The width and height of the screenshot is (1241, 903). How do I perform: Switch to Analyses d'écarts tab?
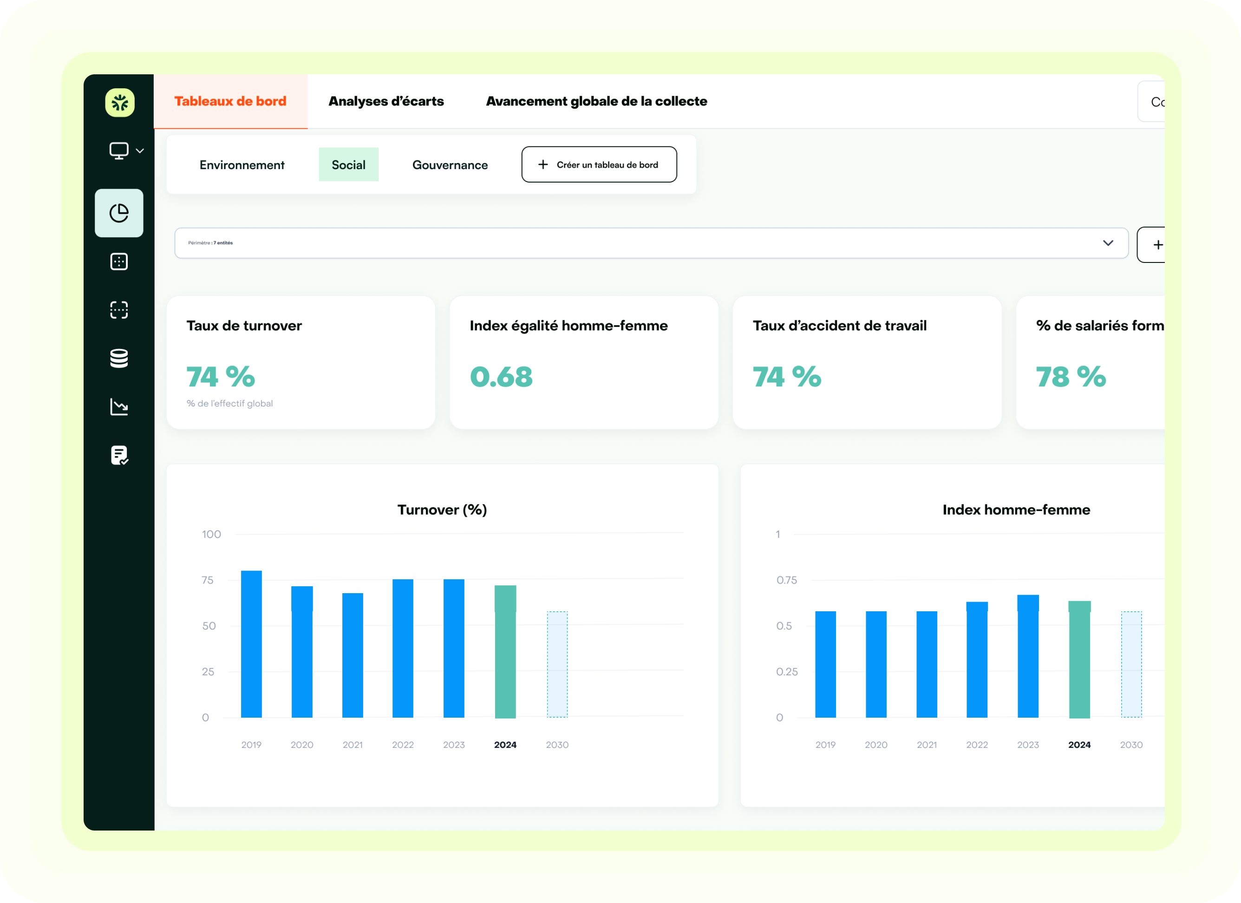(386, 101)
